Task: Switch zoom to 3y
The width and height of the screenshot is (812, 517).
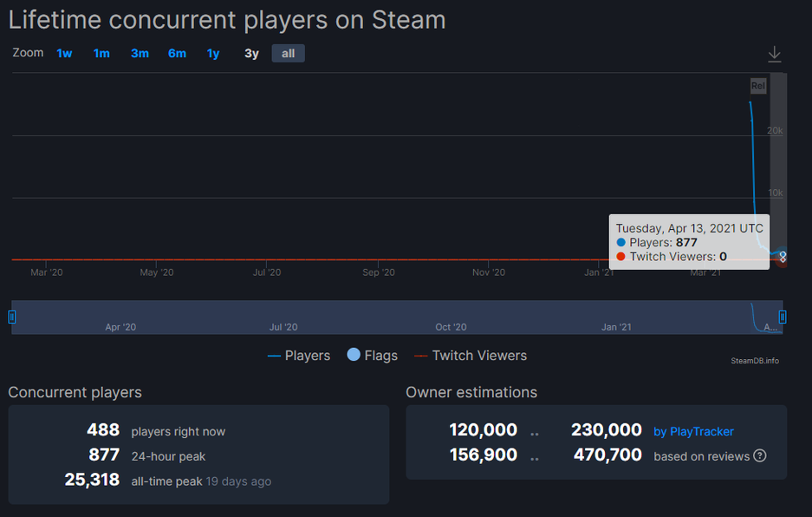Action: [251, 54]
